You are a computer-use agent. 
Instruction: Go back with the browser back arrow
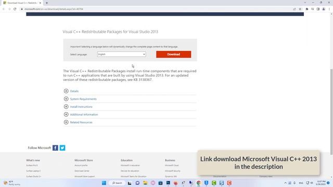4,9
